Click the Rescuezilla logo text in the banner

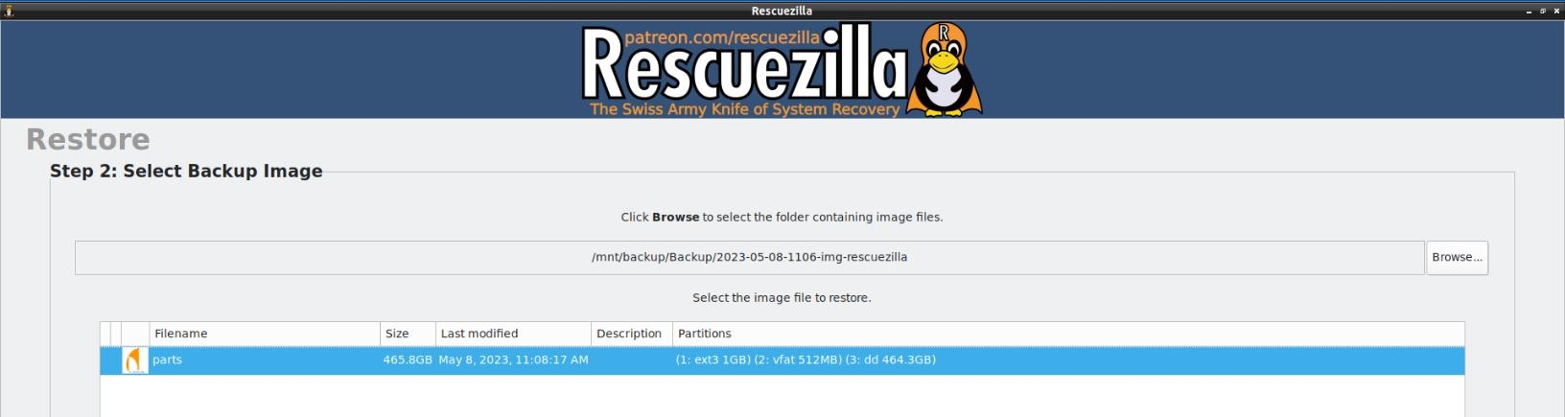744,67
